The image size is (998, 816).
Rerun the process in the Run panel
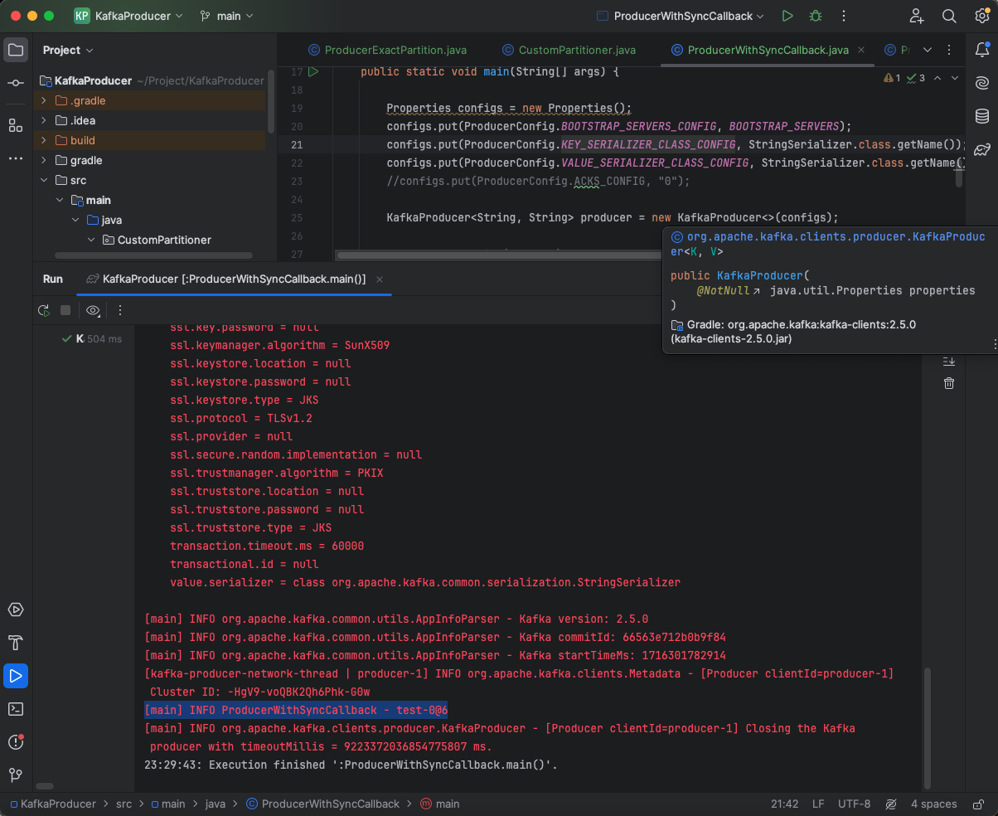tap(44, 310)
